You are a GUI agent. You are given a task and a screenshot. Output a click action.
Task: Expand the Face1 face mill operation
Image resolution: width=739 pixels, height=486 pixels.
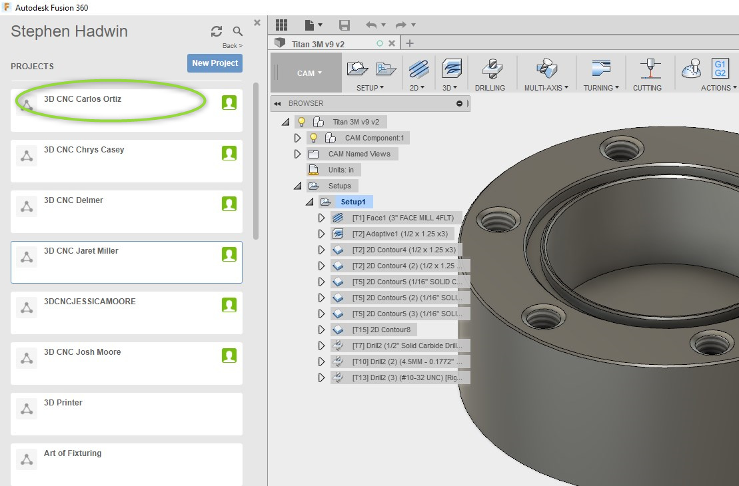coord(322,218)
